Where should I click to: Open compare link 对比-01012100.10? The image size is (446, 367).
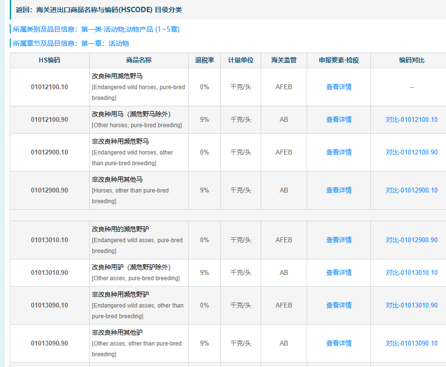(411, 120)
